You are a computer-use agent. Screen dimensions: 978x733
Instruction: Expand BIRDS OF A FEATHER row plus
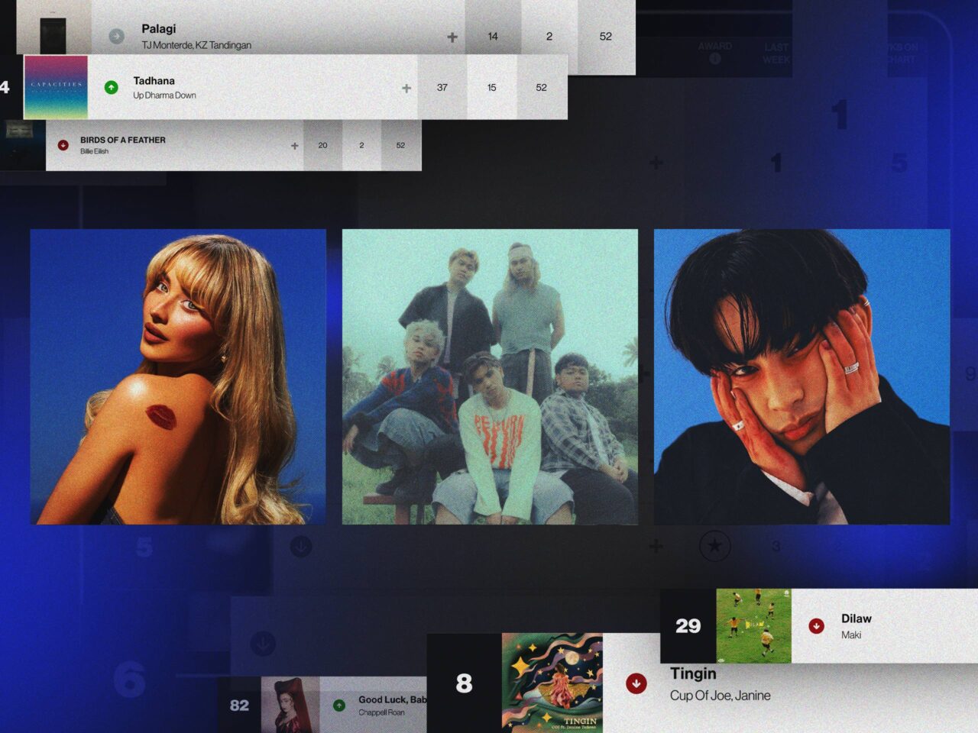[x=294, y=146]
